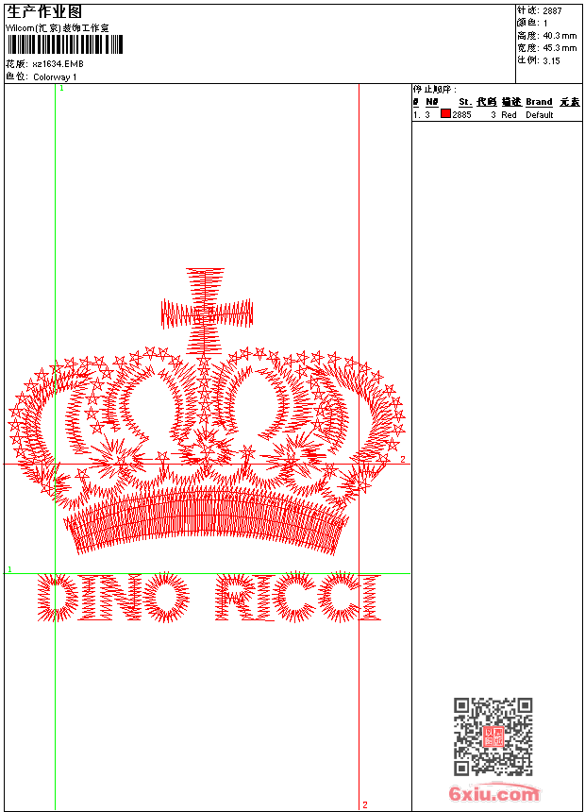Click the 'Wilcom(汇京)装饰工作室' studio name

[x=57, y=28]
